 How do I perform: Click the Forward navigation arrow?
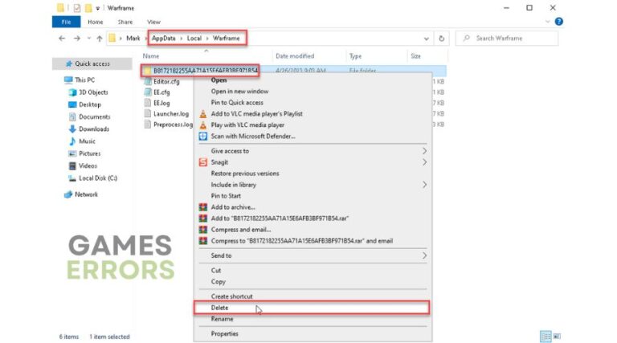point(77,38)
